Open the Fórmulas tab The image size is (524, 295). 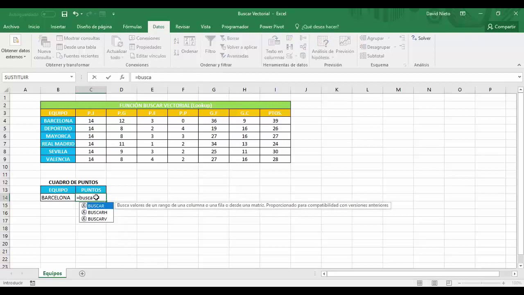pos(132,27)
